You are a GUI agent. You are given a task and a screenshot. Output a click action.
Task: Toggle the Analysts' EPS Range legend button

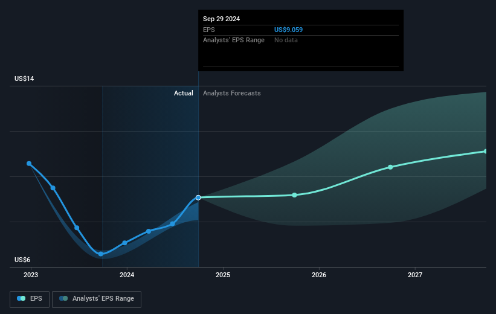[97, 299]
